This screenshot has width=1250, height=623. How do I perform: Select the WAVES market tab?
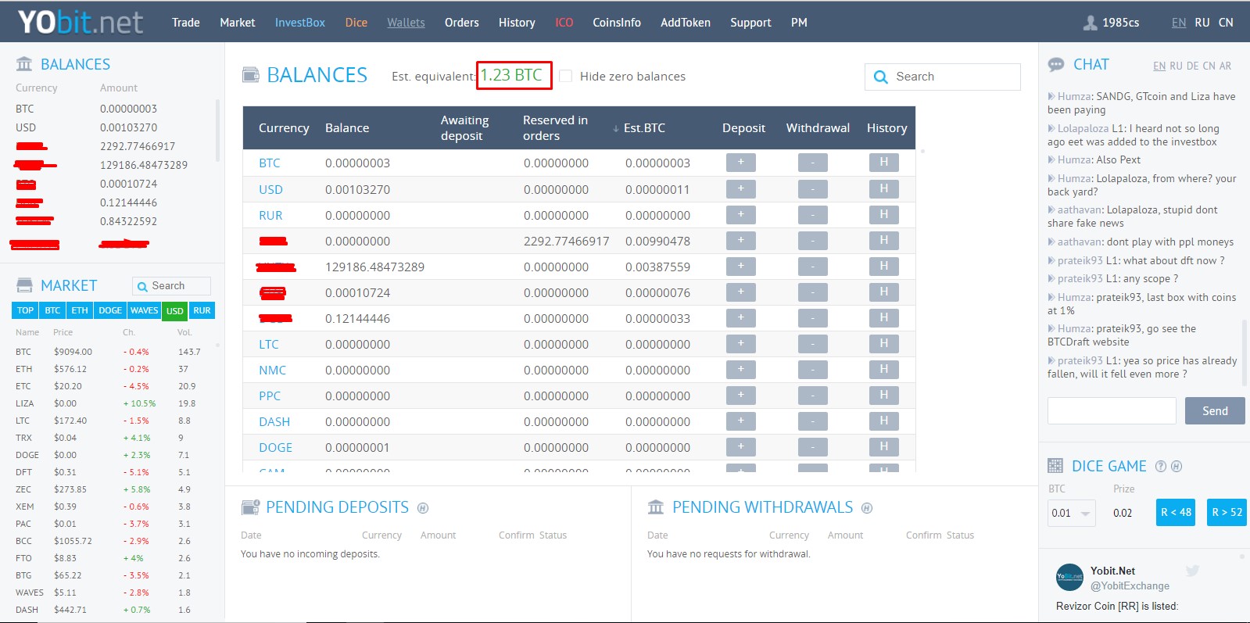[x=144, y=310]
